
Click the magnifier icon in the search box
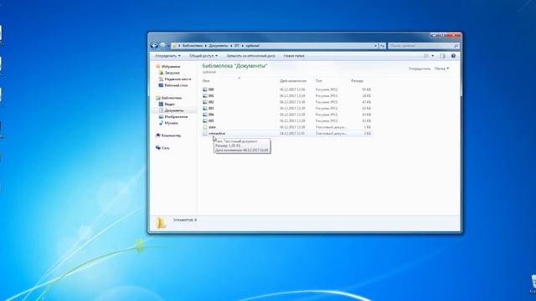click(x=456, y=46)
